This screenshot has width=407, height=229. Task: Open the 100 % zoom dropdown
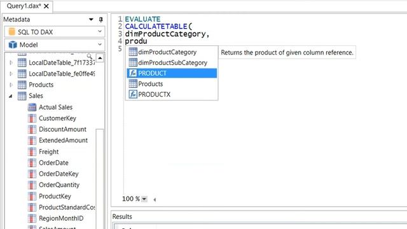click(144, 199)
